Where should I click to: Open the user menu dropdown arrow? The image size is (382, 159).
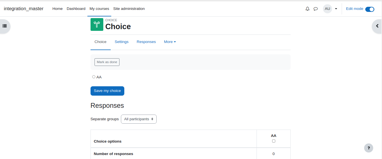[x=336, y=9]
